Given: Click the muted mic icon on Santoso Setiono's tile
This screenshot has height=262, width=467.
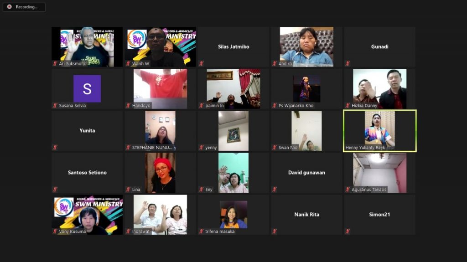Looking at the screenshot, I should point(55,190).
